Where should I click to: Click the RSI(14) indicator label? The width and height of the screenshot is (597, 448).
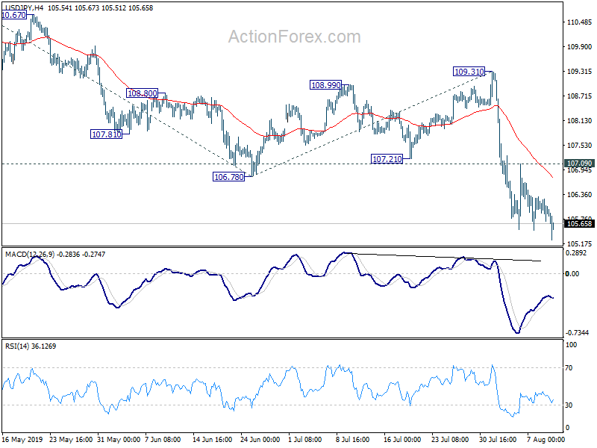pos(20,346)
